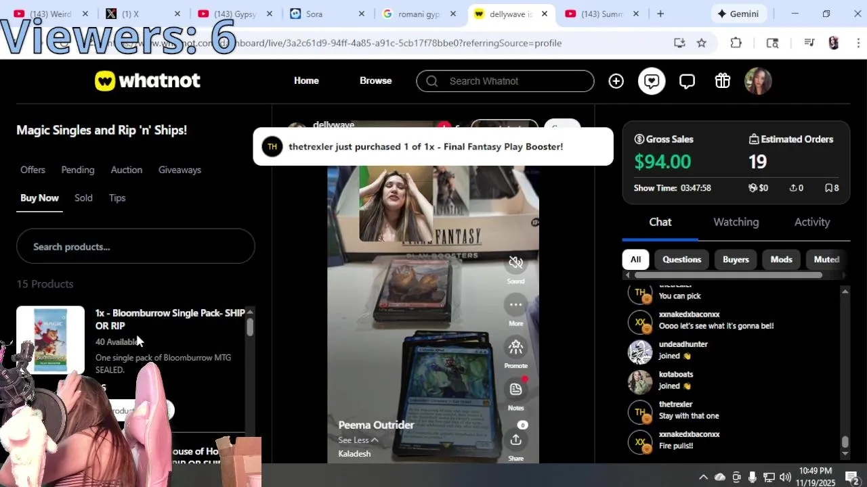Image resolution: width=867 pixels, height=487 pixels.
Task: Open undeadhunter's chat avatar
Action: 640,352
